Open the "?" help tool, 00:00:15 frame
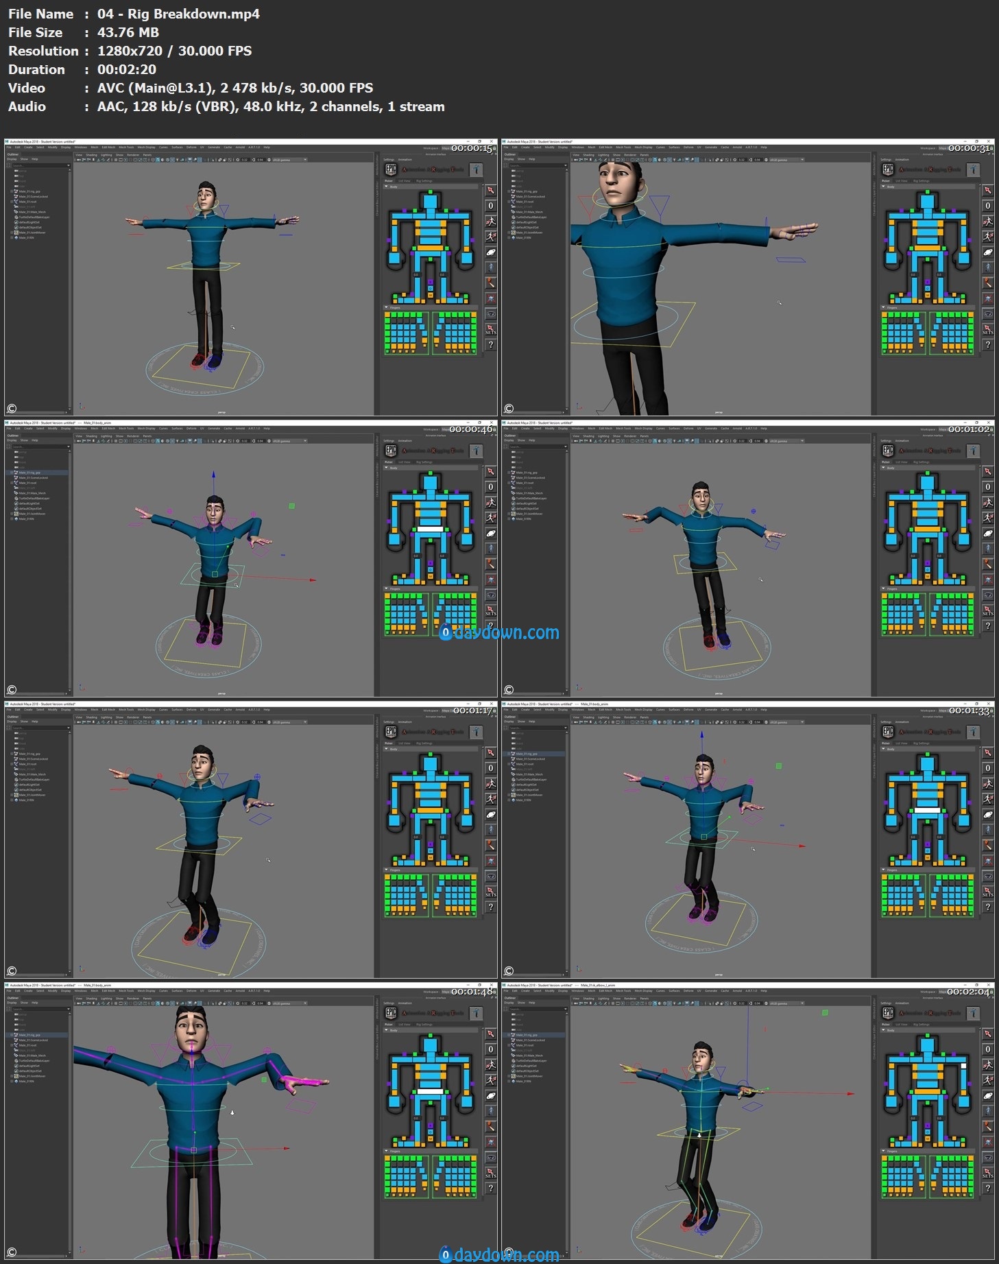The height and width of the screenshot is (1264, 999). click(x=491, y=345)
